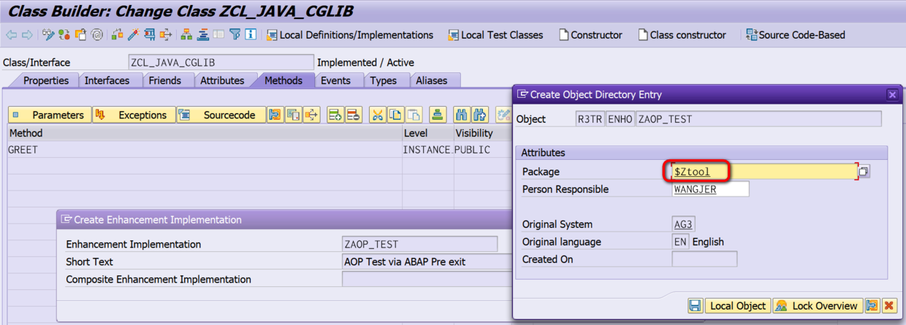Viewport: 906px width, 325px height.
Task: Click the filter funnel icon in toolbar
Action: [x=235, y=34]
